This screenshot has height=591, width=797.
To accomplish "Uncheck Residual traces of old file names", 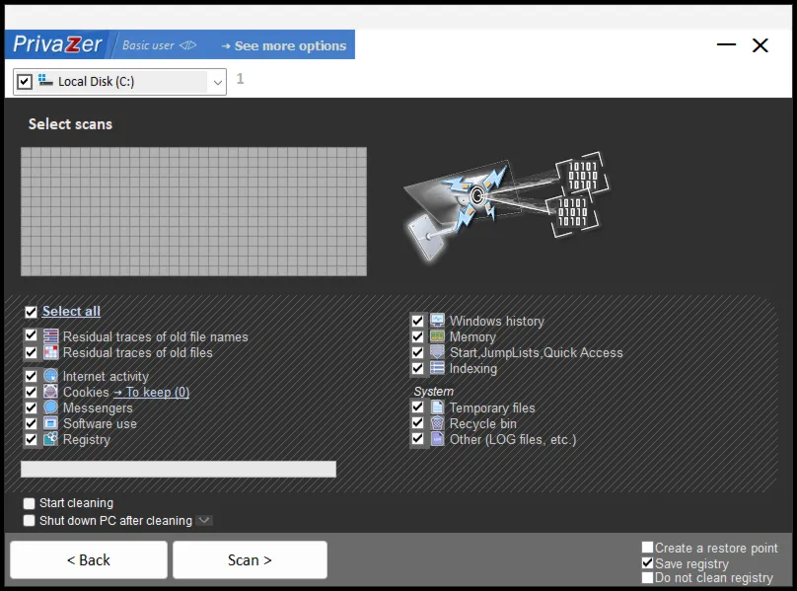I will pos(31,335).
